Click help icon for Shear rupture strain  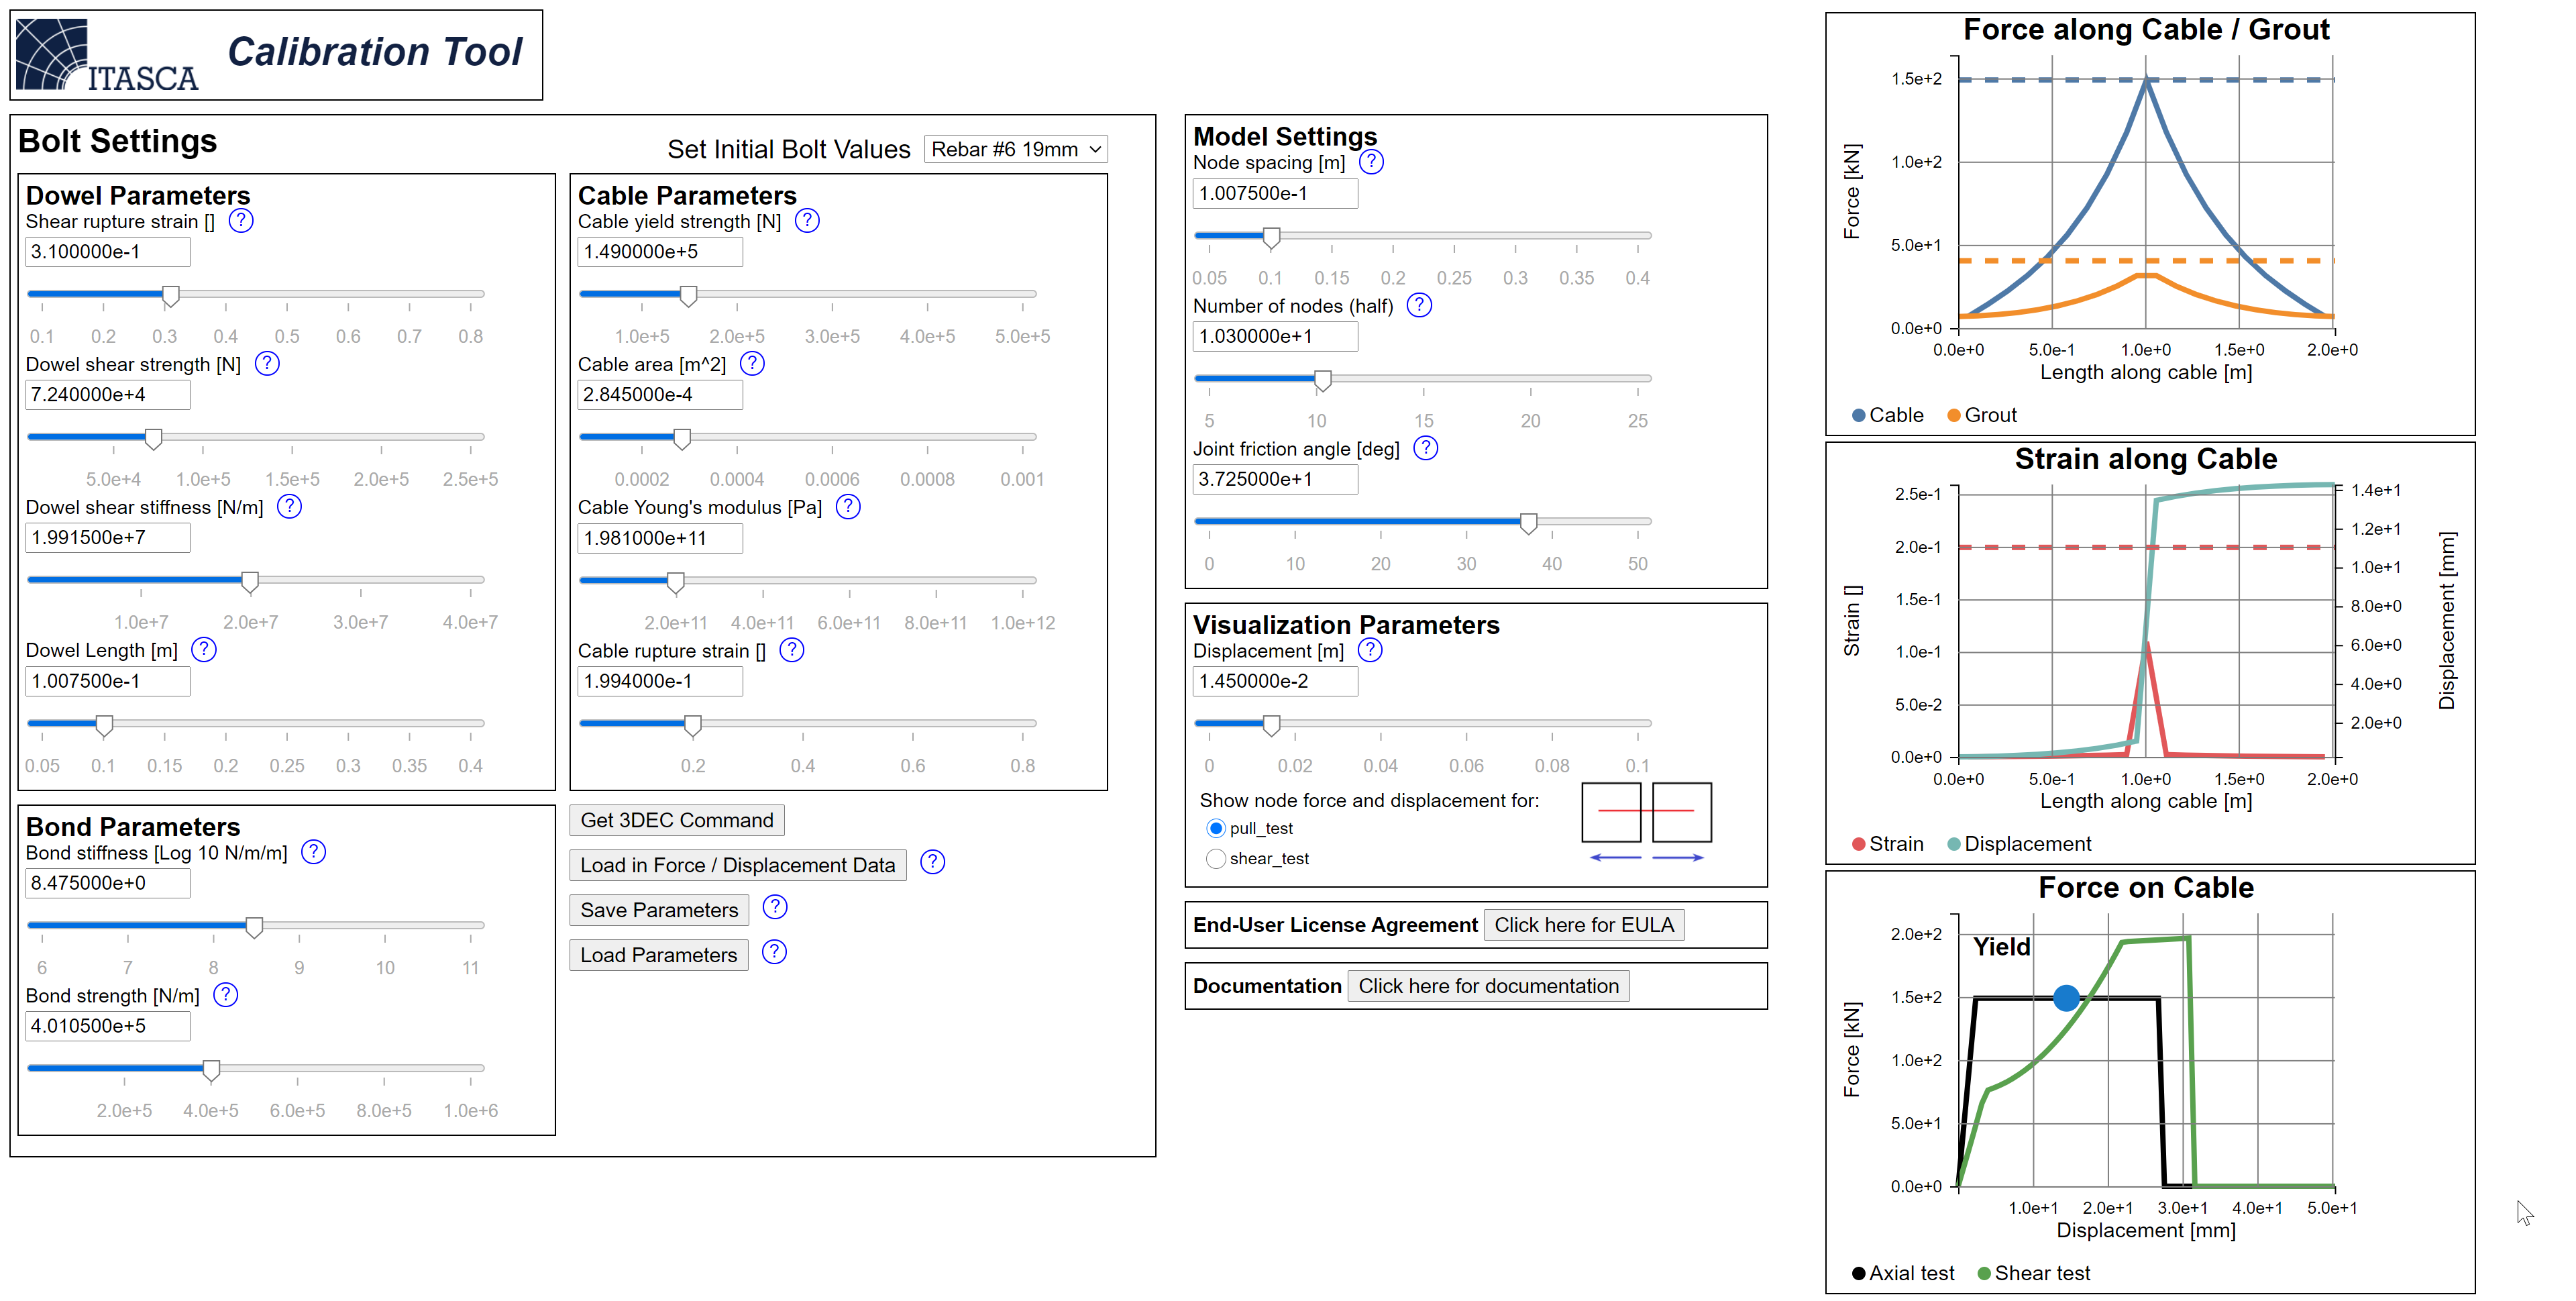coord(241,221)
